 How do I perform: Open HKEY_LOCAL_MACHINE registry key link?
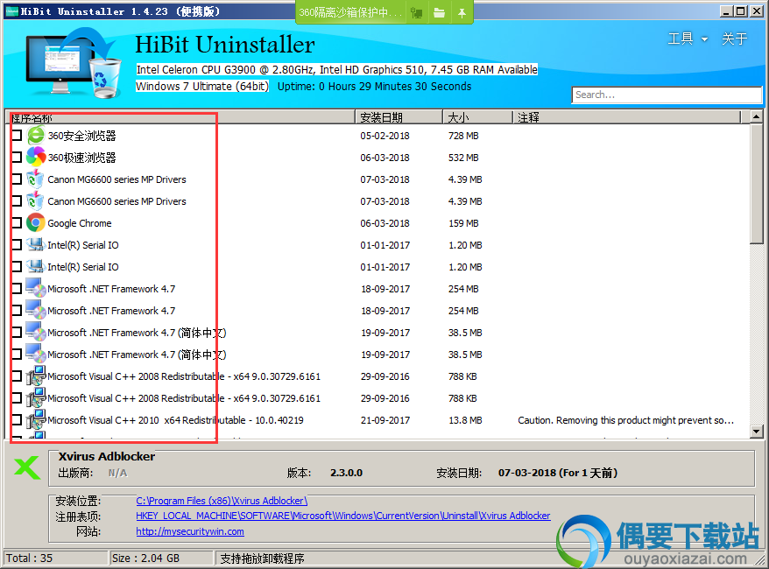click(x=342, y=516)
